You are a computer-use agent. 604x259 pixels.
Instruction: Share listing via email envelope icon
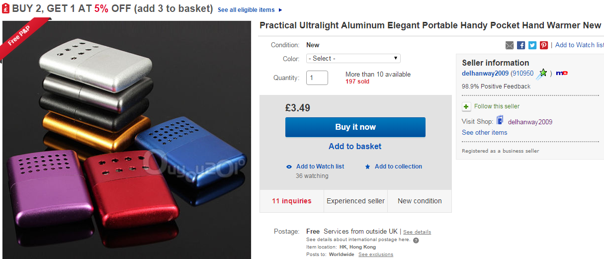point(510,45)
